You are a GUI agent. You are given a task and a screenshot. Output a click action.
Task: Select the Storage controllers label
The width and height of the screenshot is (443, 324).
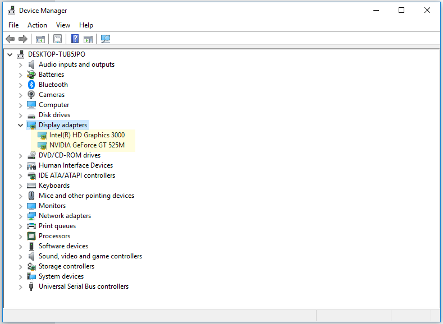pos(66,266)
